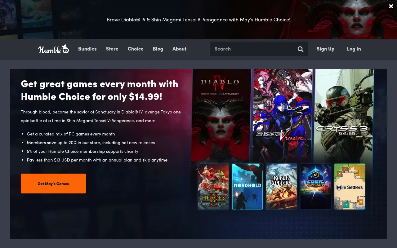Open the Cubic Odyssey game thumbnail
This screenshot has height=248, width=397.
click(315, 187)
